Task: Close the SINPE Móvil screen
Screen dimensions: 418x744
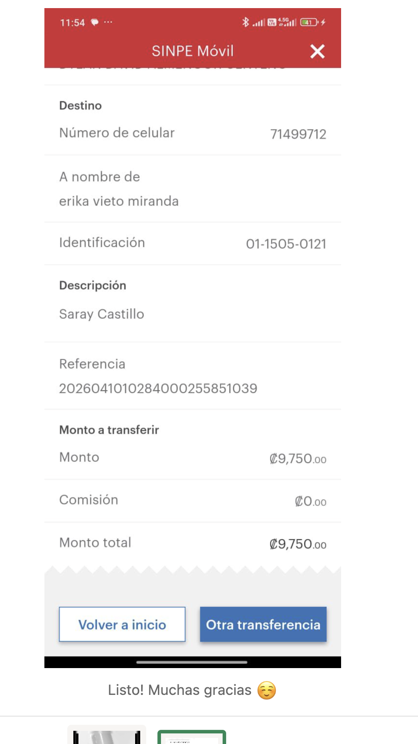Action: pyautogui.click(x=317, y=51)
